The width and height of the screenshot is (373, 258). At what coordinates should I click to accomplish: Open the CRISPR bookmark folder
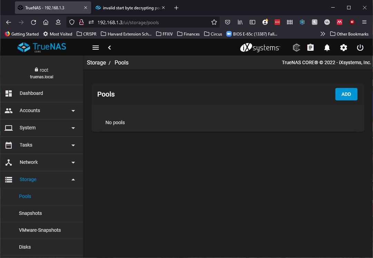[87, 34]
